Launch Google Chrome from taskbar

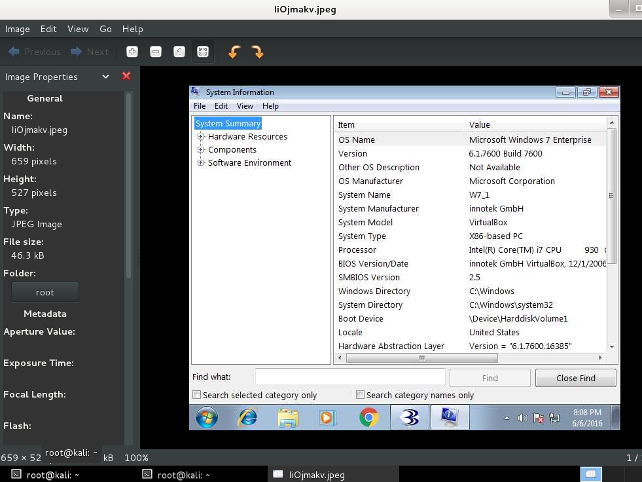369,418
